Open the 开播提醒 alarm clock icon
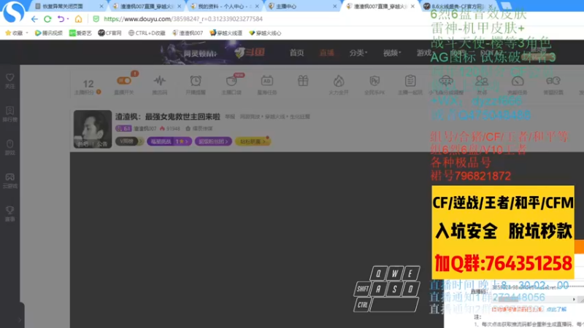The image size is (584, 328). 196,85
